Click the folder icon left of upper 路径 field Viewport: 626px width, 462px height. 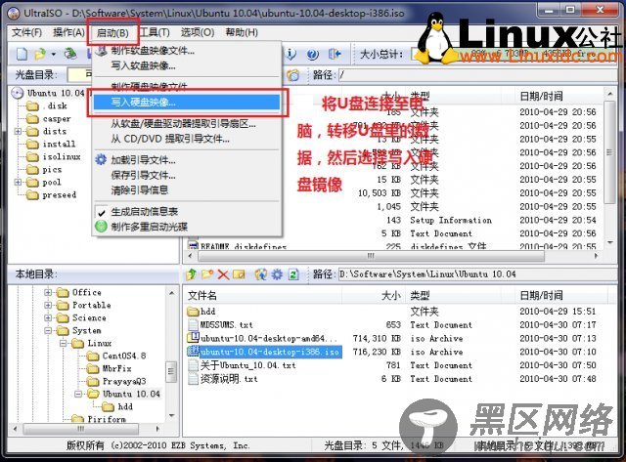tap(293, 74)
